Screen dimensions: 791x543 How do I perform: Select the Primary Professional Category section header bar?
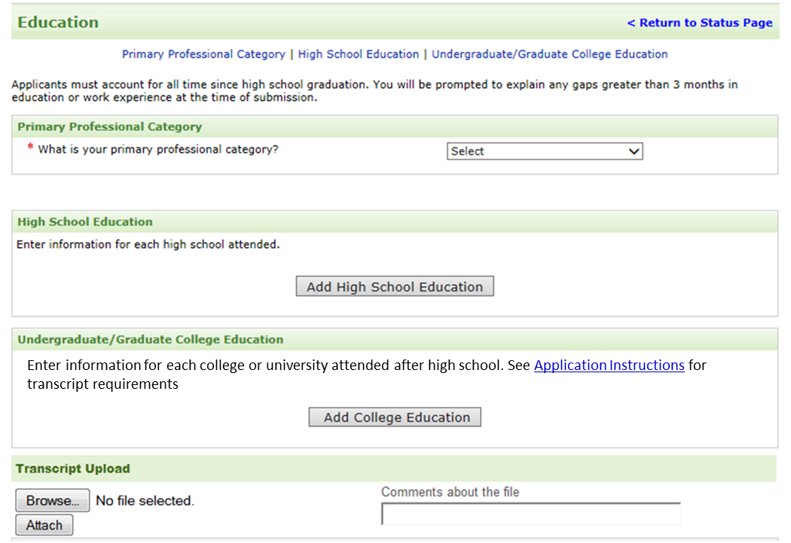[x=109, y=126]
